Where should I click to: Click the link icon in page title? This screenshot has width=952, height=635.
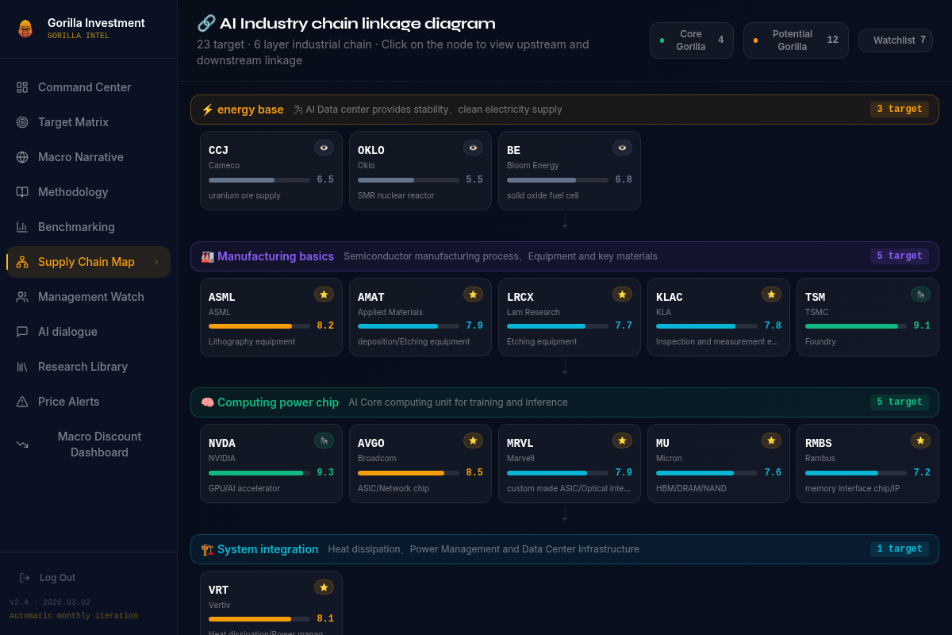206,23
